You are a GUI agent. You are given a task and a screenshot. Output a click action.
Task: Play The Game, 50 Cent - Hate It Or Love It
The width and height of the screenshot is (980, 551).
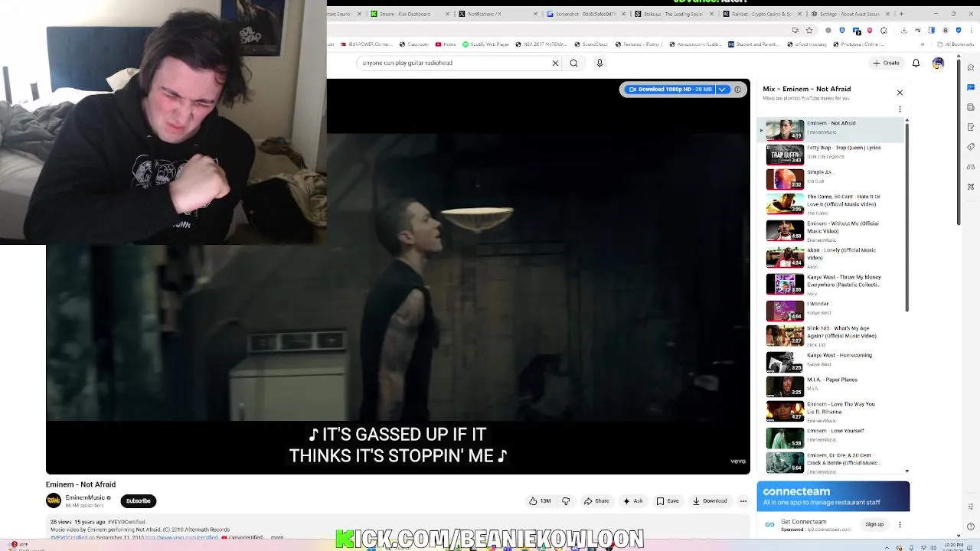click(x=831, y=203)
